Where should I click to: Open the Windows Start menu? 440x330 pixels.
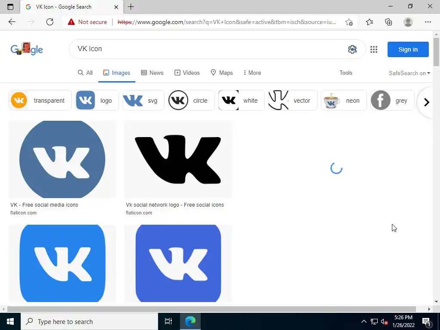coord(10,321)
